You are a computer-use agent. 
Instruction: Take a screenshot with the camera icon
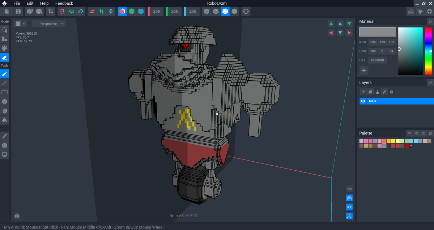17,216
